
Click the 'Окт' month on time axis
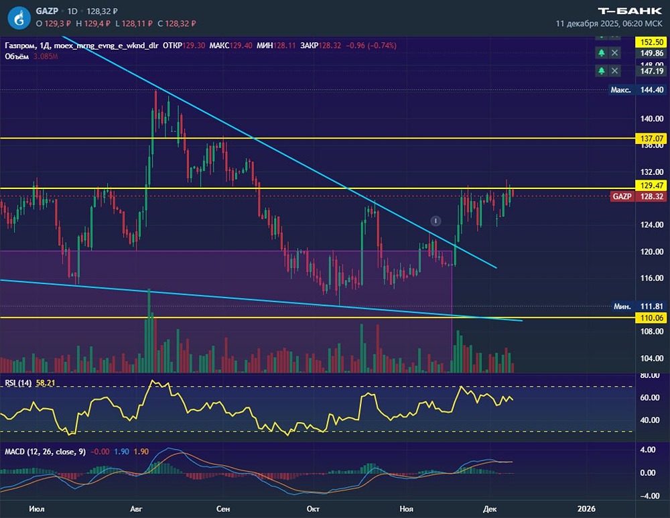coord(313,509)
